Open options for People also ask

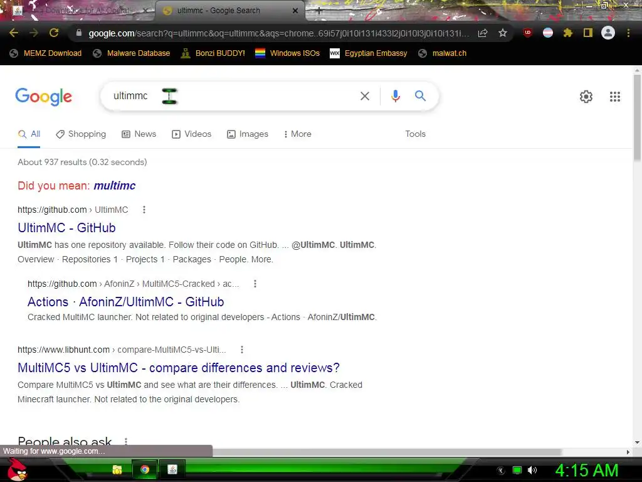[x=125, y=441]
